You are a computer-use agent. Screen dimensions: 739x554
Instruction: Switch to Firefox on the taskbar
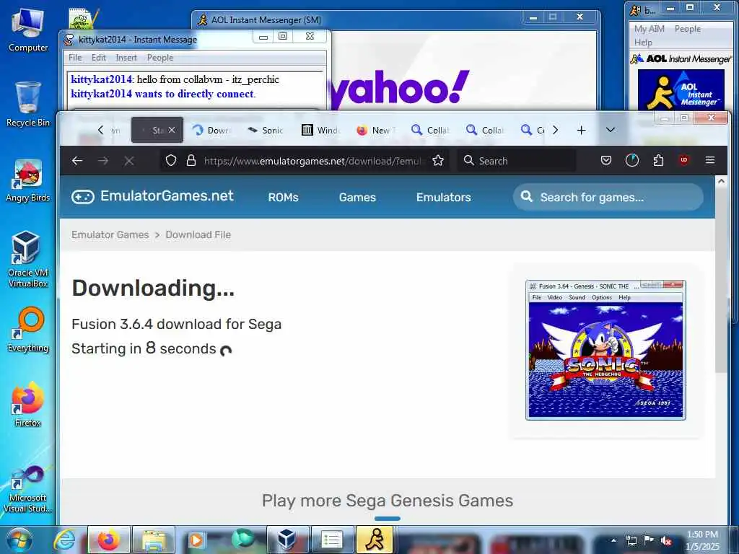click(x=108, y=540)
